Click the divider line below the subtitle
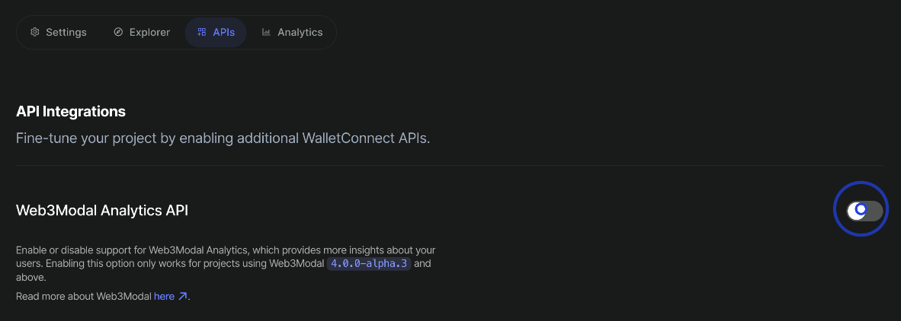 [450, 165]
